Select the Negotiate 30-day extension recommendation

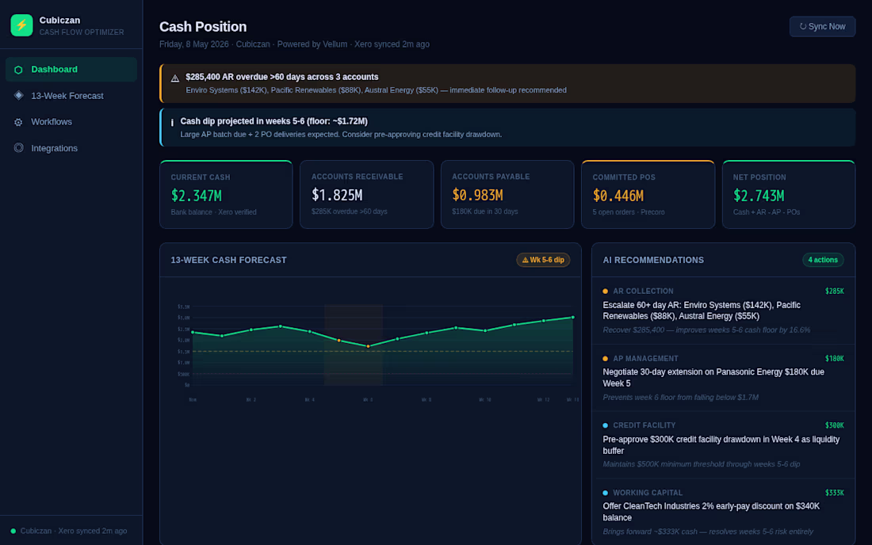pos(723,378)
